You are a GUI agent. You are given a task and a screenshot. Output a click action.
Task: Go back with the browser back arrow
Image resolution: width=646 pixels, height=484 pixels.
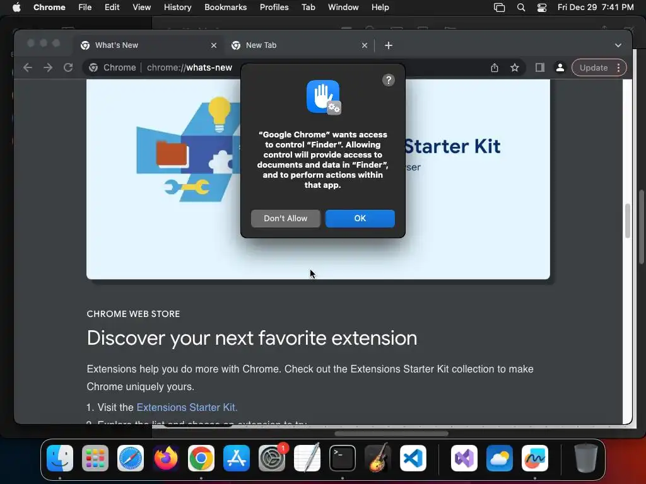click(x=28, y=67)
